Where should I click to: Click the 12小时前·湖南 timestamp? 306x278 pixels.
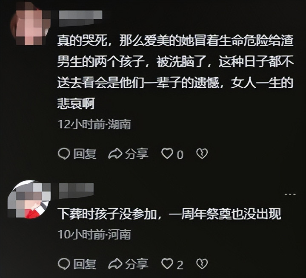(x=94, y=124)
